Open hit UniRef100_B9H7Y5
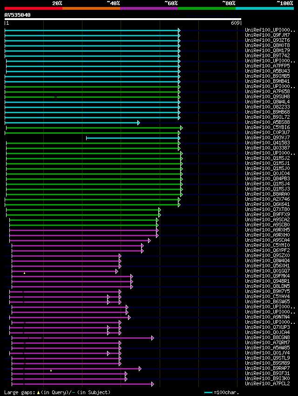The height and width of the screenshot is (396, 298). pyautogui.click(x=267, y=291)
